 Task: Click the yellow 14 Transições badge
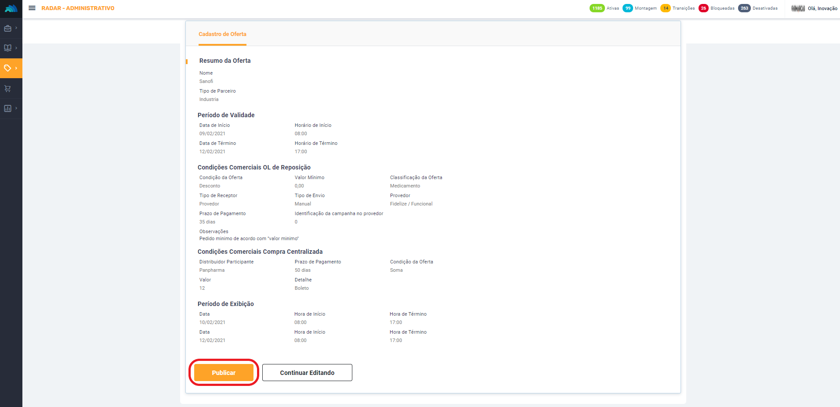[x=666, y=8]
